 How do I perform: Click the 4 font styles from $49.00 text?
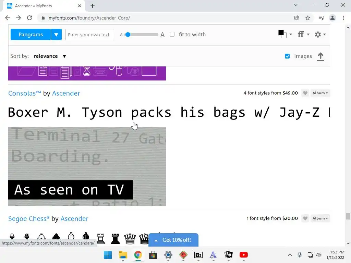click(x=271, y=93)
